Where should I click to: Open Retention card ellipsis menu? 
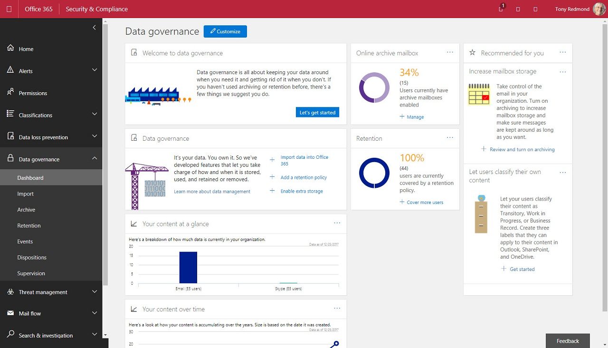[450, 138]
